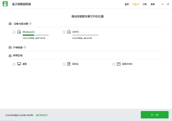Viewport: 172px width, 121px height.
Task: Click the green rabbit app logo
Action: point(5,4)
